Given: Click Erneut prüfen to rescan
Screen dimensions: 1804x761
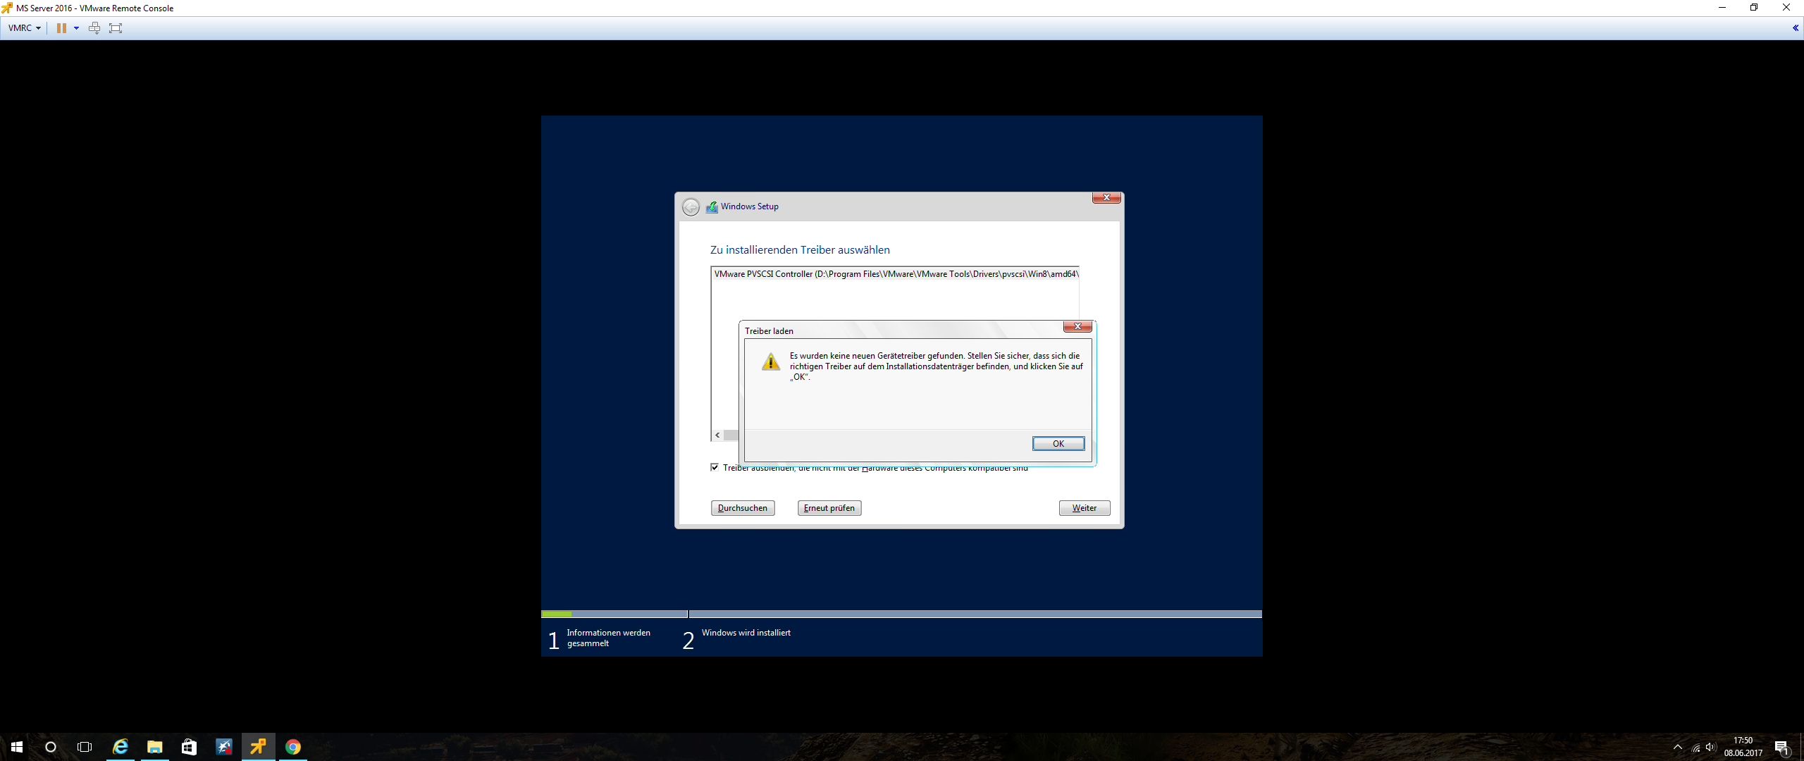Looking at the screenshot, I should tap(829, 508).
